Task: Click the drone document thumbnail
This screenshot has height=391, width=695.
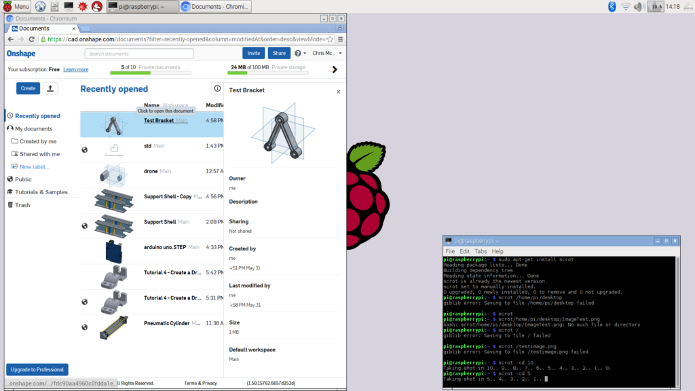Action: tap(113, 175)
